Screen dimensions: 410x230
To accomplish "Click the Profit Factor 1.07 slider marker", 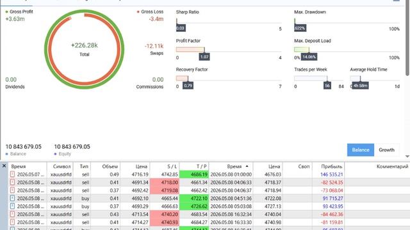I will (204, 57).
